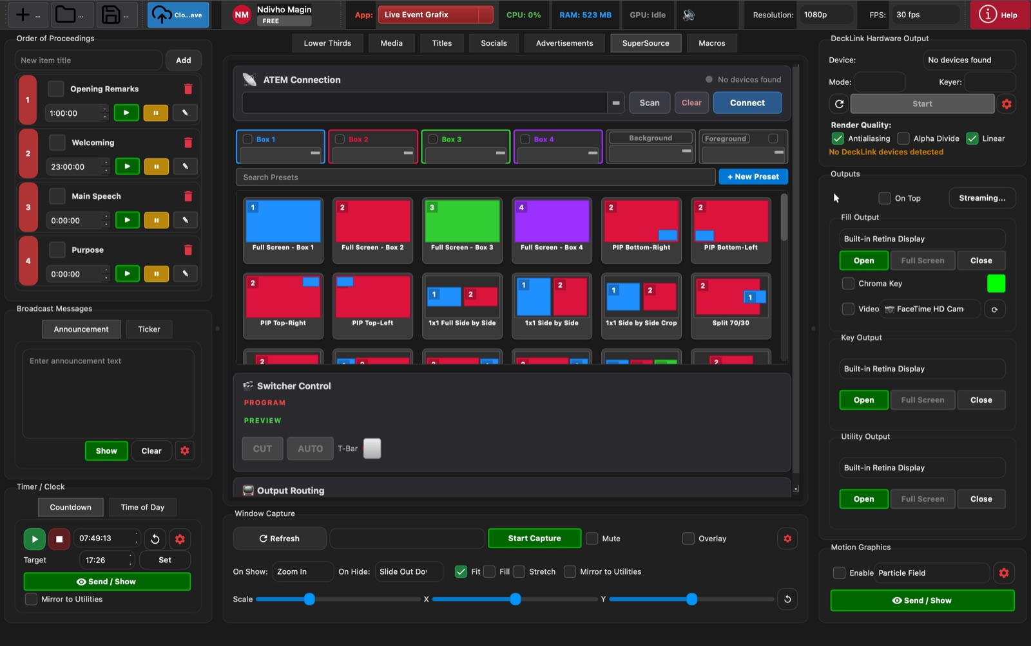Viewport: 1031px width, 646px height.
Task: Click the New Preset button
Action: click(x=753, y=177)
